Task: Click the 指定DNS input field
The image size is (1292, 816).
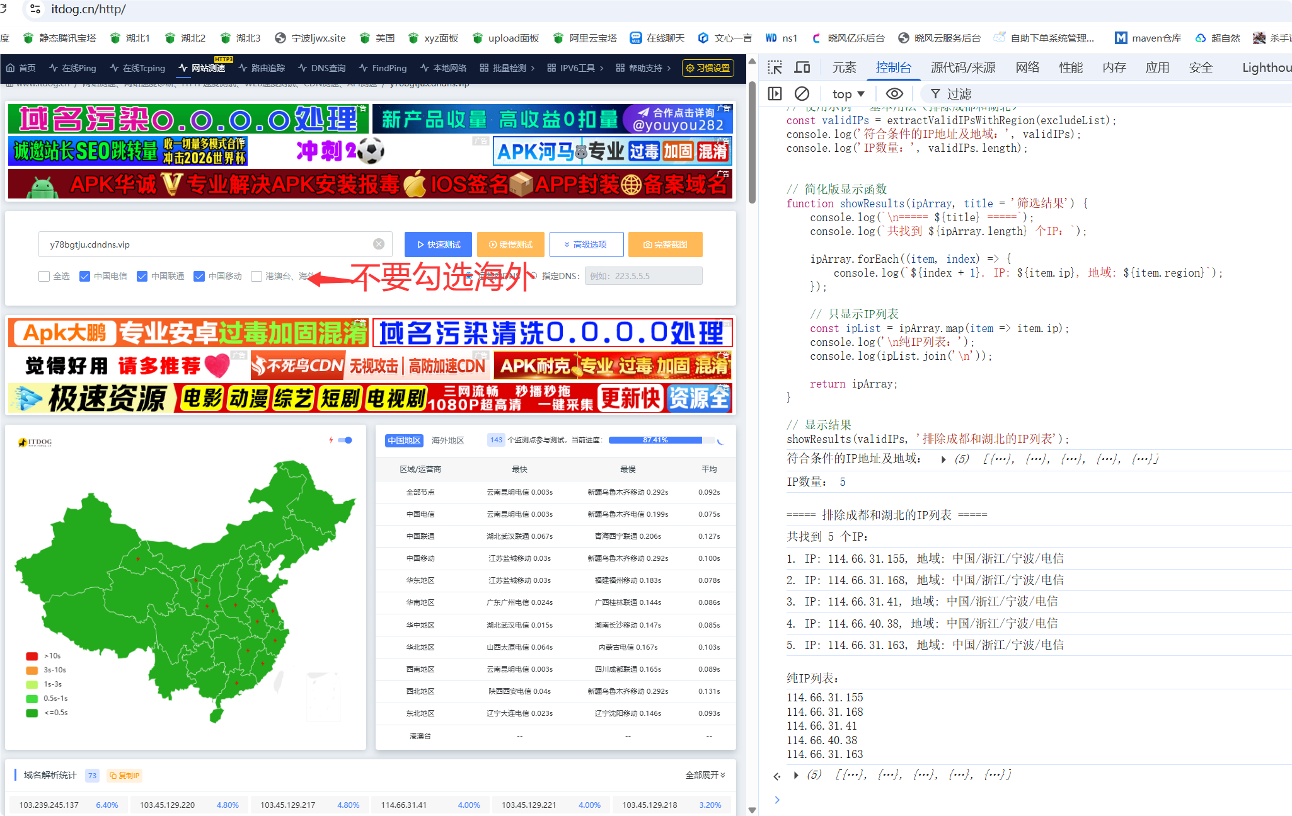Action: coord(643,276)
